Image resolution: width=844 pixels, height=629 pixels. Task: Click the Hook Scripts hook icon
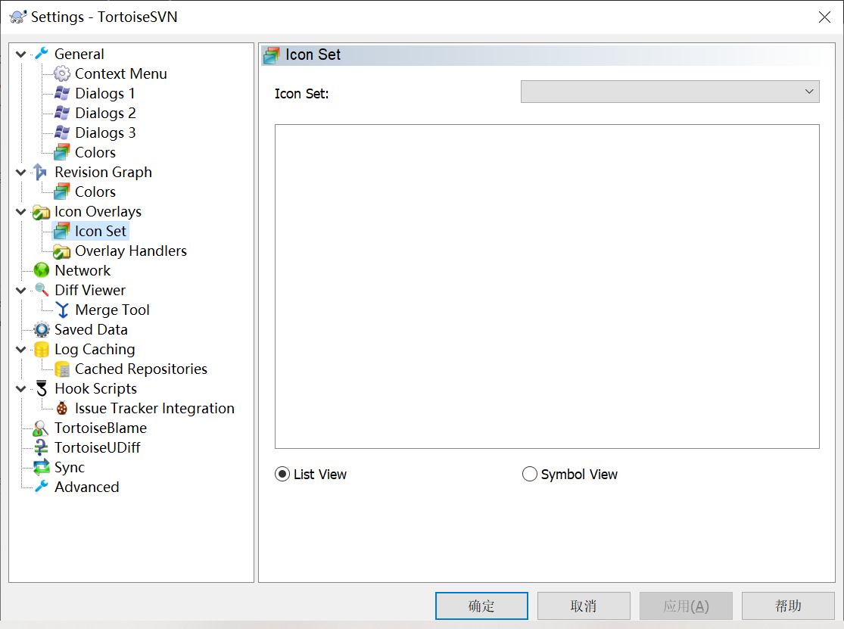click(x=42, y=388)
